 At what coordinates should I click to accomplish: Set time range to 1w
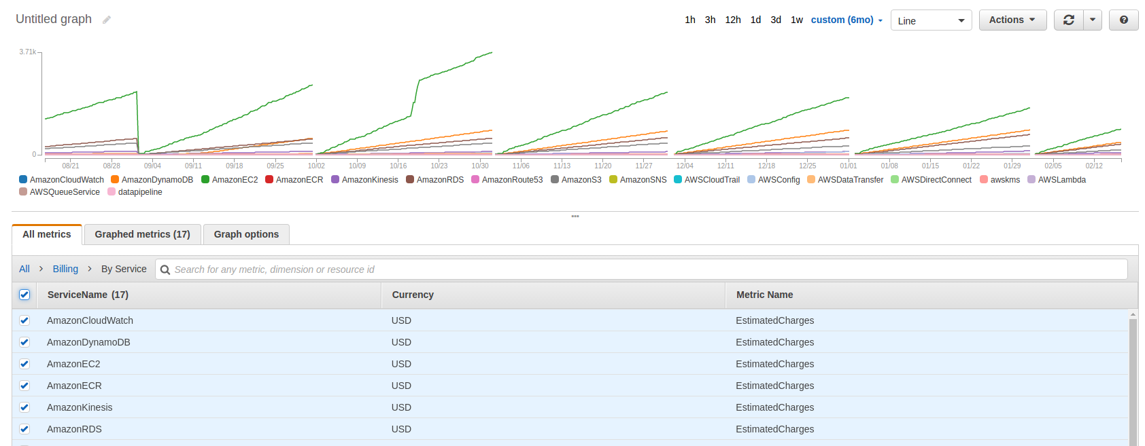click(x=797, y=20)
